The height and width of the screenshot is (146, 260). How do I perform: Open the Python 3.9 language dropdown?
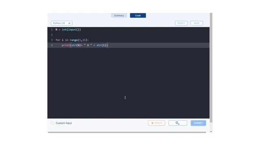coord(61,23)
